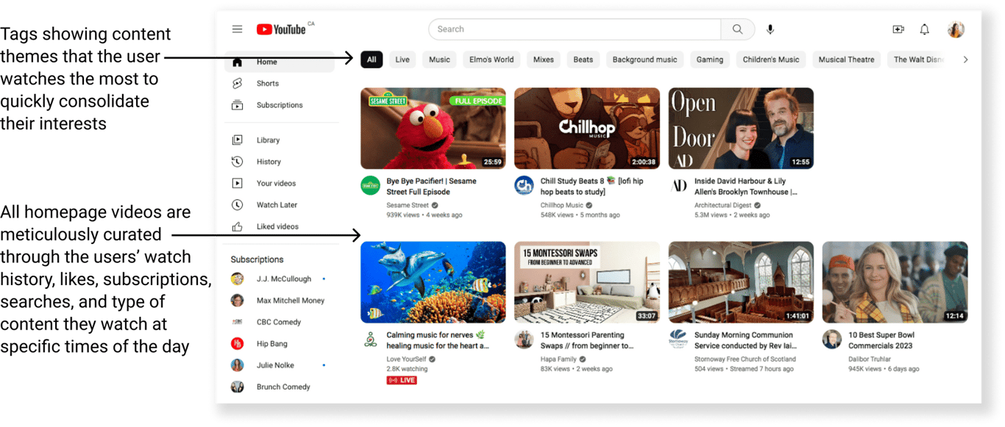Click the Subscriptions sidebar icon
The width and height of the screenshot is (1005, 427).
pos(237,105)
